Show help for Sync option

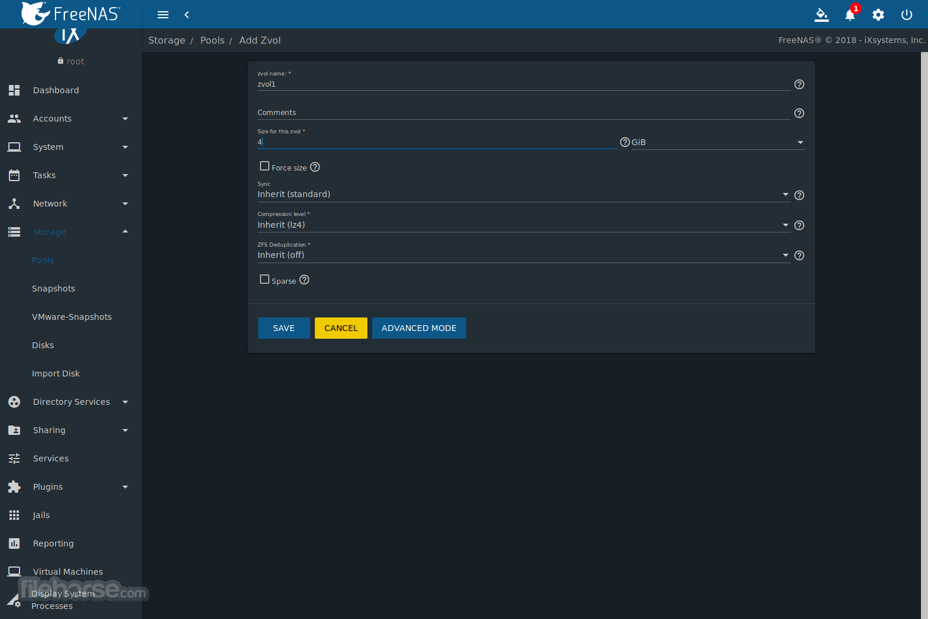799,195
